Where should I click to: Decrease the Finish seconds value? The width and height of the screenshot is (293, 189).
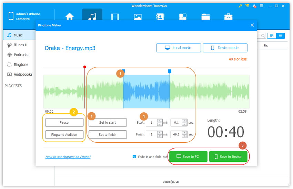[184, 136]
